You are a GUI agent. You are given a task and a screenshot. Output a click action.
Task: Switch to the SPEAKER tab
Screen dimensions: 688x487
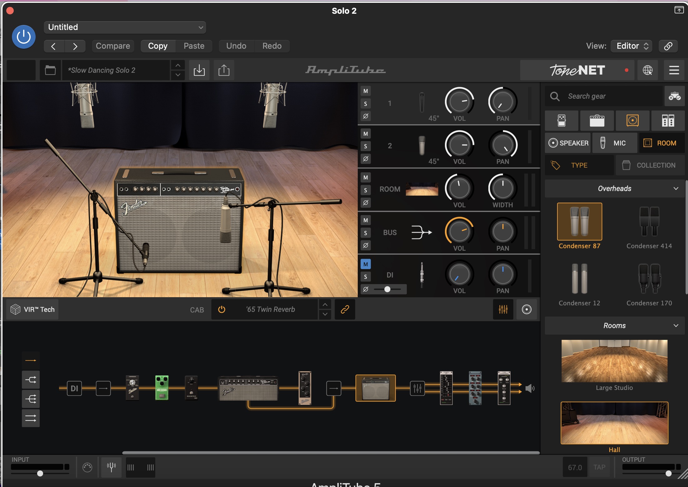click(568, 143)
